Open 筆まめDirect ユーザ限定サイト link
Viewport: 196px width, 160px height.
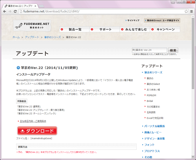[x=162, y=20]
